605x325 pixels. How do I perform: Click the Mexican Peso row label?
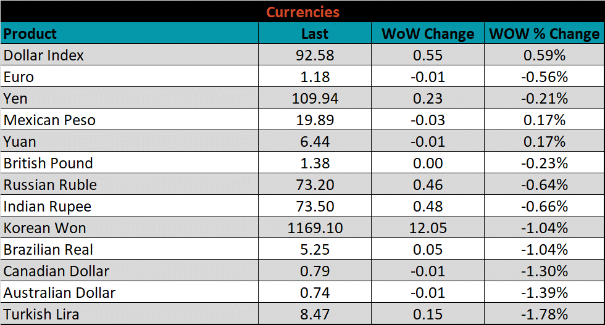(x=49, y=120)
